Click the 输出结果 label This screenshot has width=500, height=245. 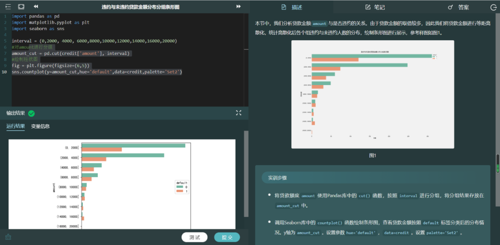[x=16, y=113]
